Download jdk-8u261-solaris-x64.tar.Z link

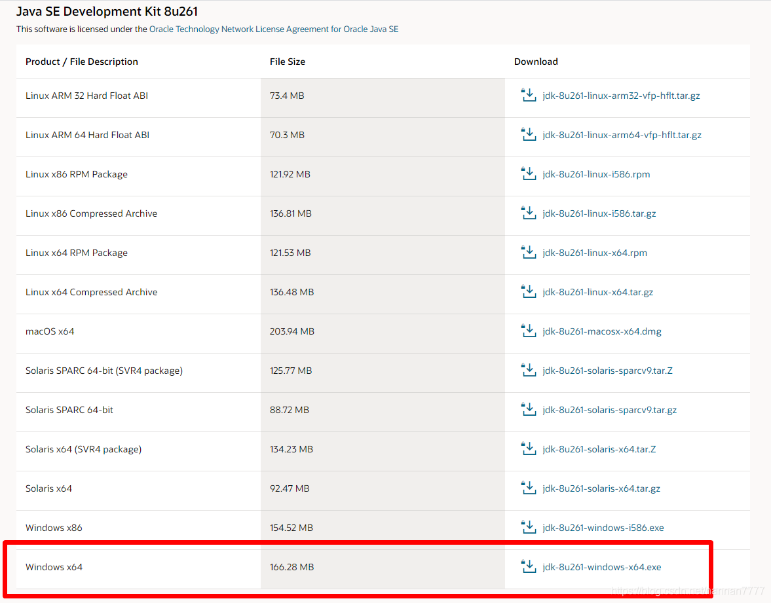599,449
